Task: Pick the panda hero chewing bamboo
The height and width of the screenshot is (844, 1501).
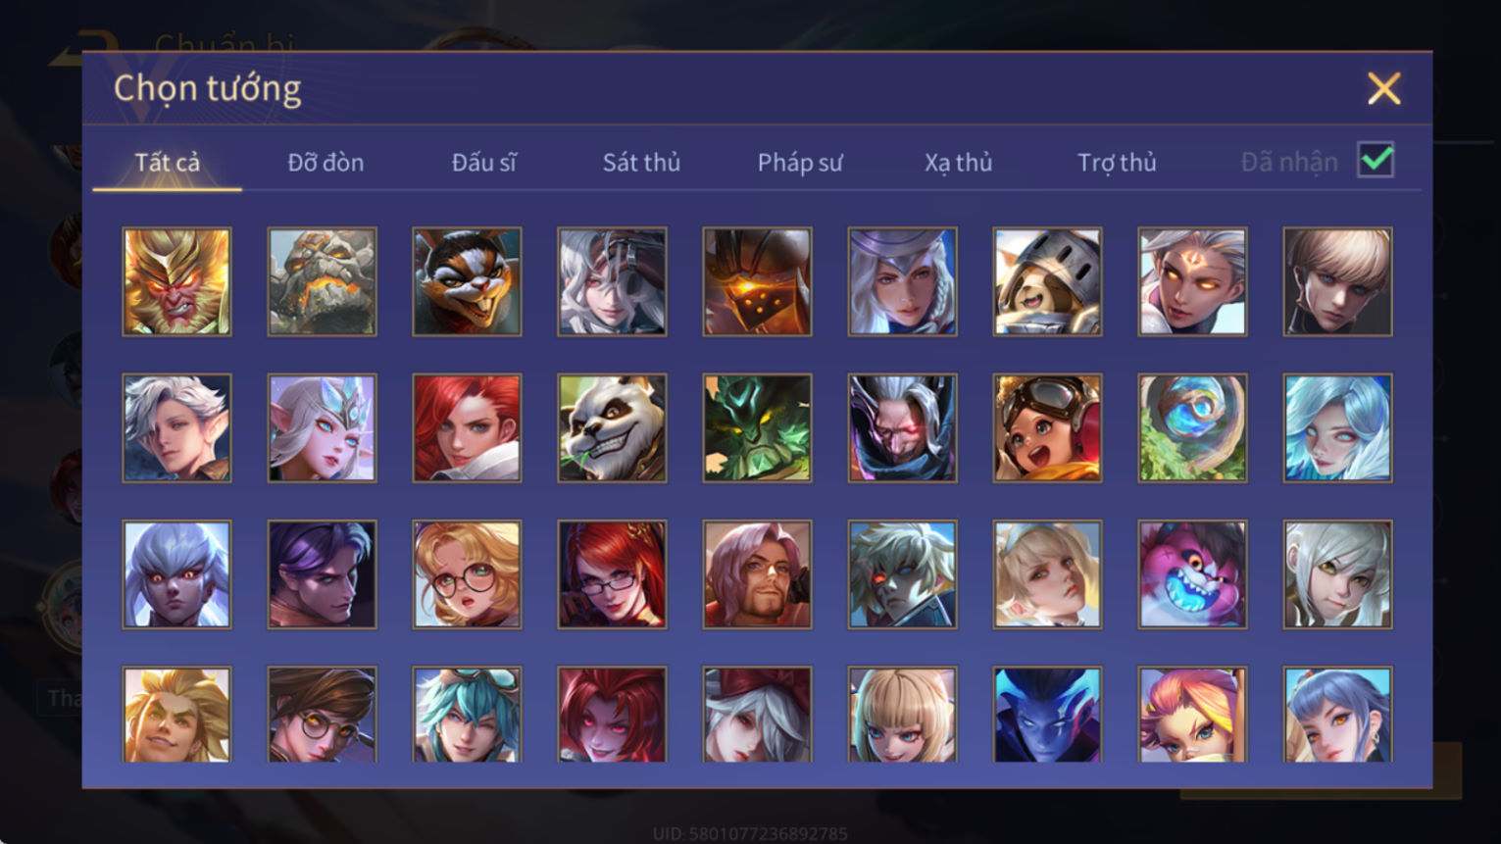Action: click(x=612, y=428)
